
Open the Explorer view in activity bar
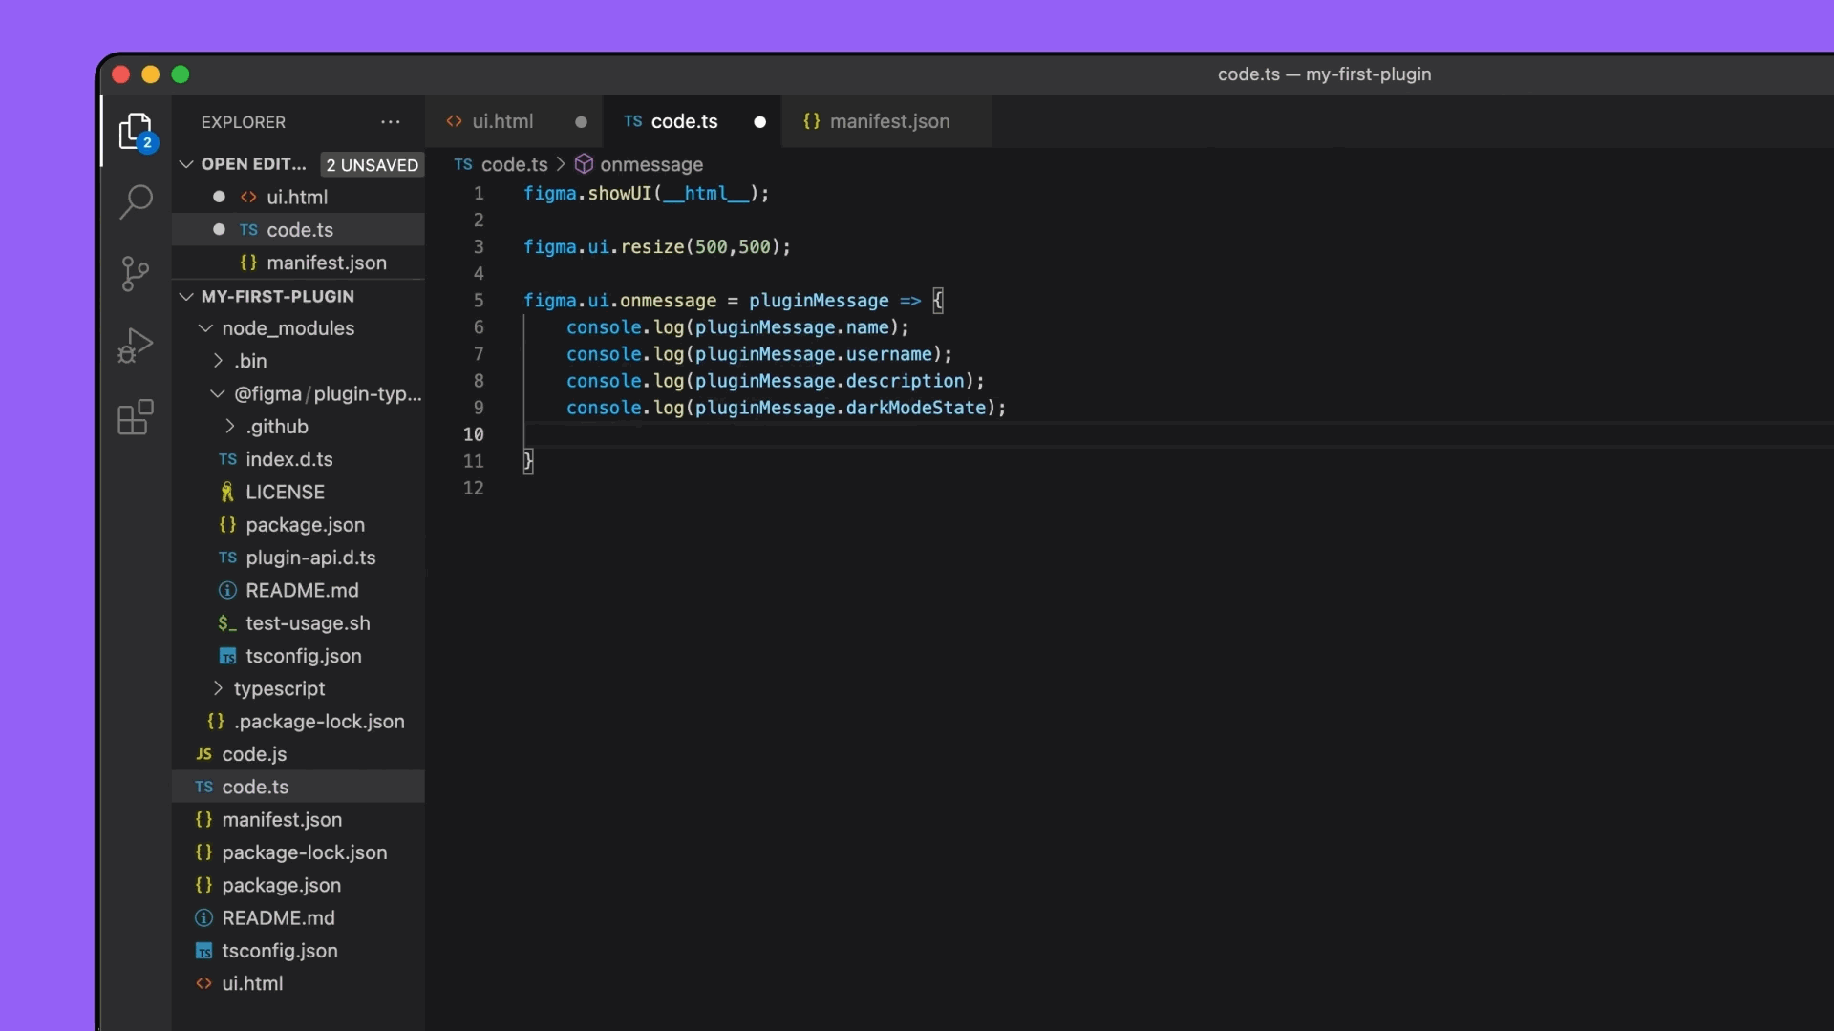tap(136, 132)
